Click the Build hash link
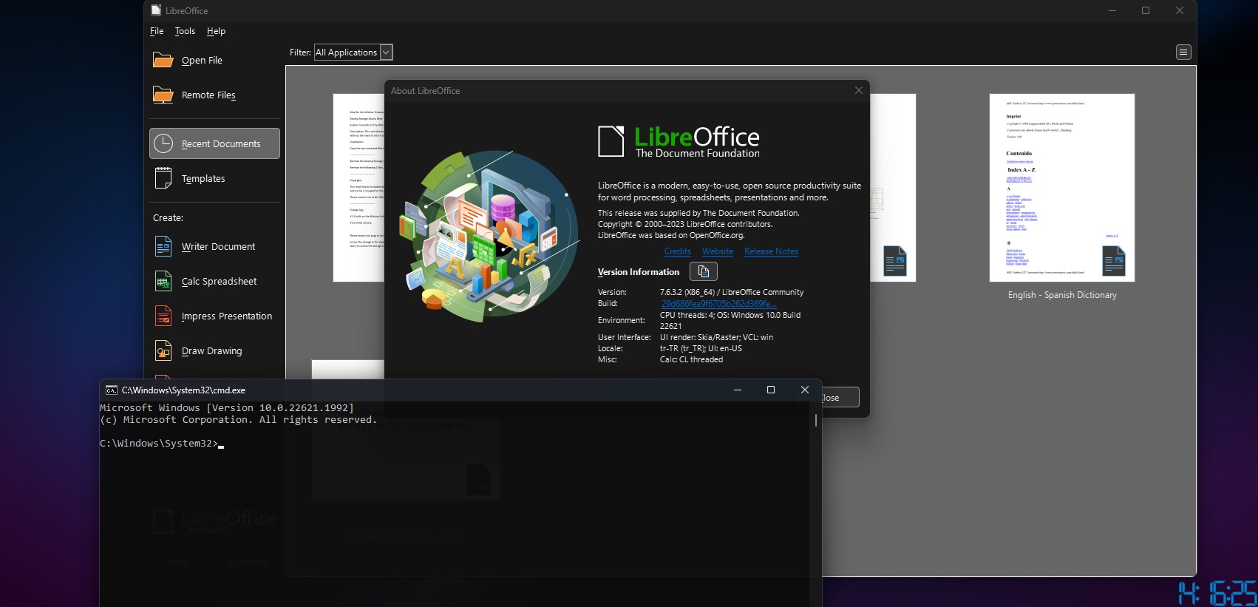 [718, 304]
